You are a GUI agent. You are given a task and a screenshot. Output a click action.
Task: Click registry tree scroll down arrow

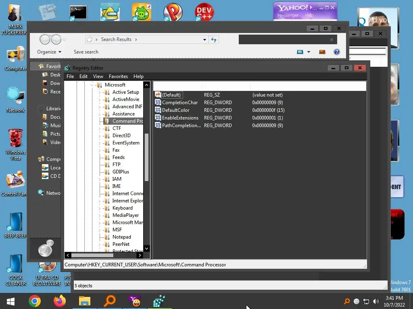147,248
